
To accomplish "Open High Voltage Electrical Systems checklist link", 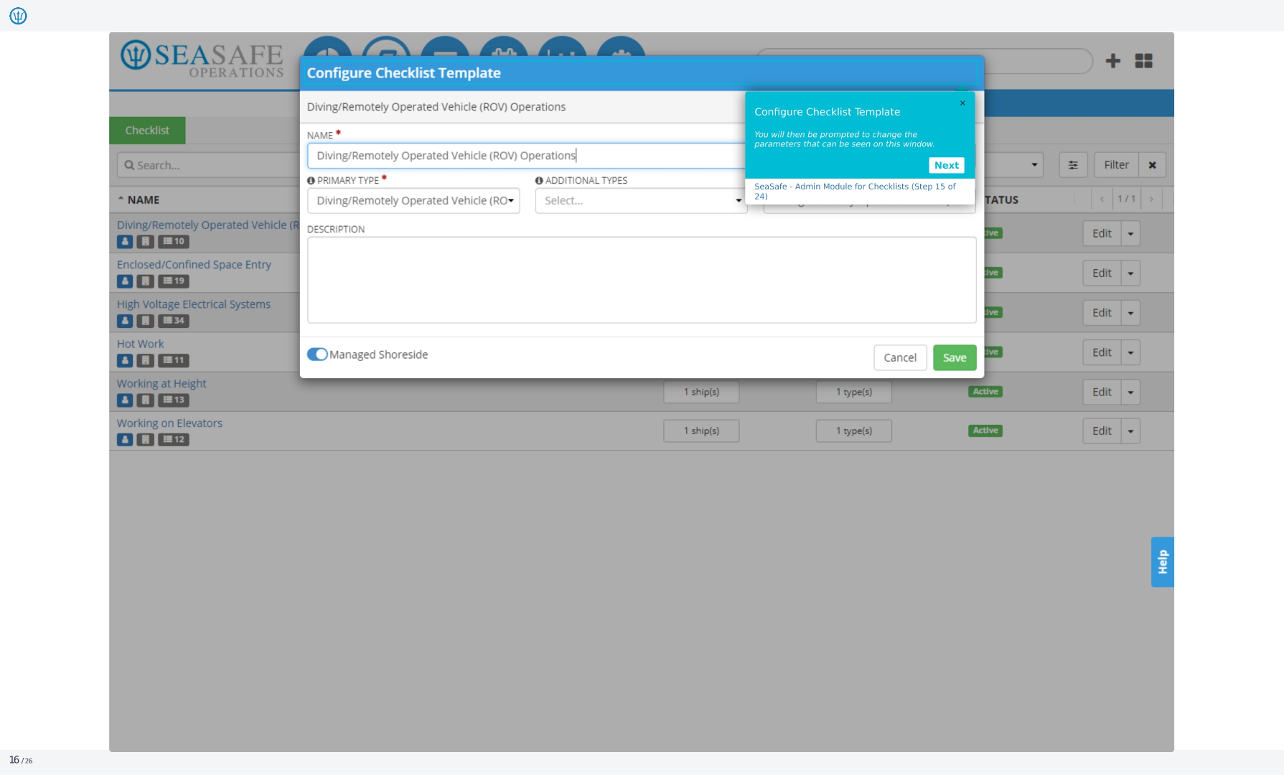I will [194, 304].
